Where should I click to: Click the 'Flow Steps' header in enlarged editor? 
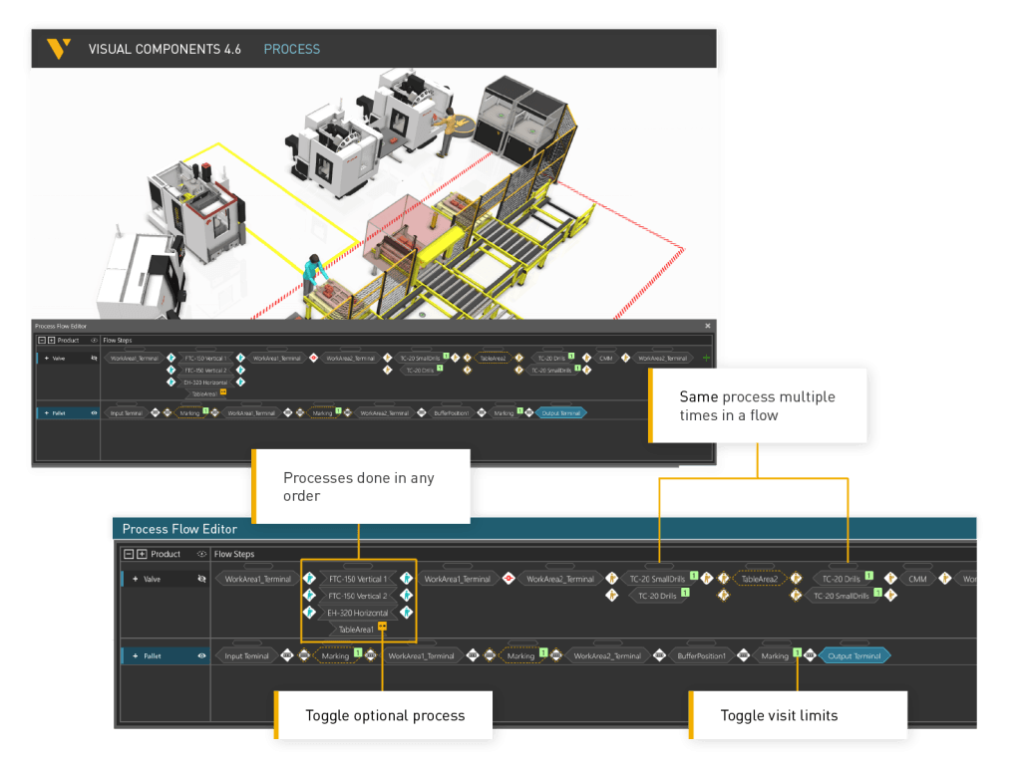(234, 554)
